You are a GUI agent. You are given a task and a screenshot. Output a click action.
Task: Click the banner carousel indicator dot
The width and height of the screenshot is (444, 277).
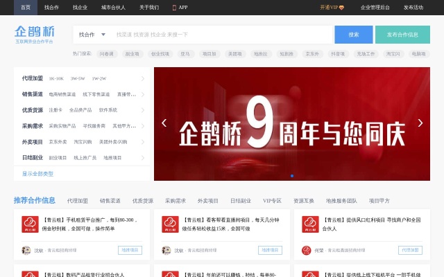pyautogui.click(x=292, y=175)
